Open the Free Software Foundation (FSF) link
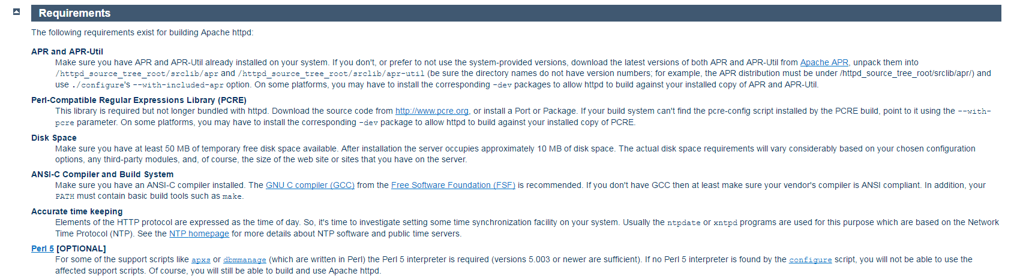The width and height of the screenshot is (1026, 276). [x=453, y=185]
